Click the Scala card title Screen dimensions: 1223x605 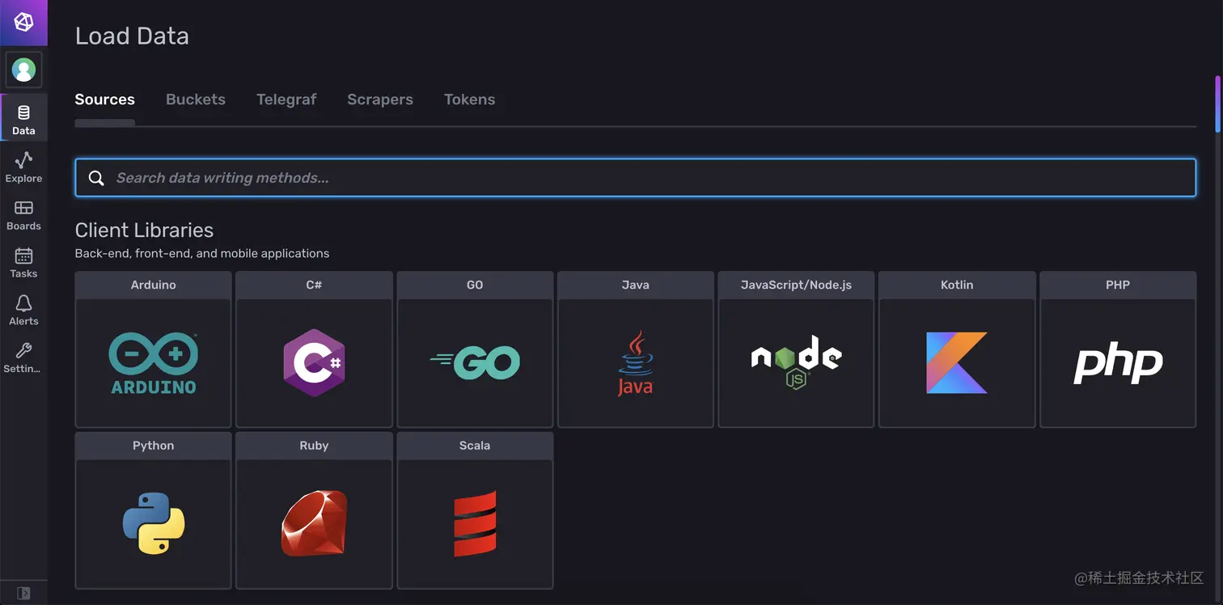[475, 446]
